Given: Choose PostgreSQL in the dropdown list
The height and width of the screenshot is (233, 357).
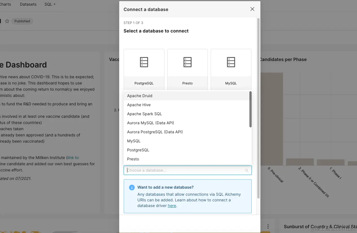Looking at the screenshot, I should click(x=187, y=150).
